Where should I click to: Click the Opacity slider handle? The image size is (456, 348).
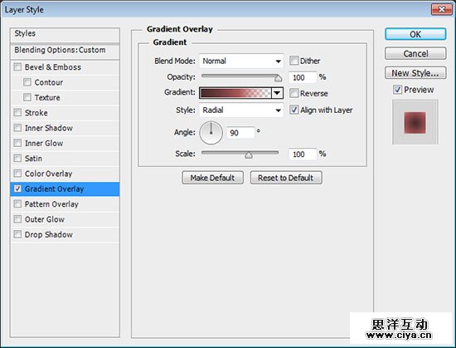279,78
